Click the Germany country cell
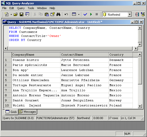 point(121,80)
